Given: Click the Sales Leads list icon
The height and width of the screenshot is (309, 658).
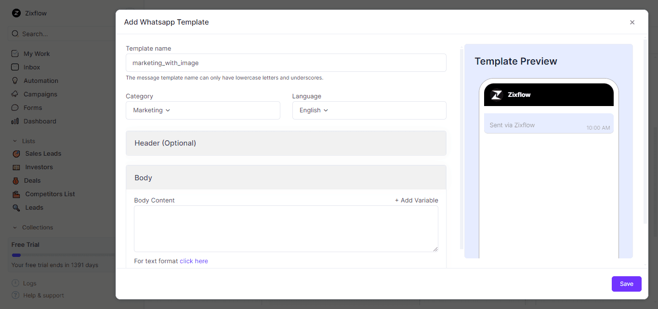Looking at the screenshot, I should click(16, 153).
